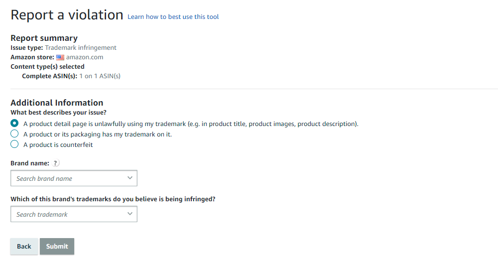Click the 'A product is counterfeit' label text
This screenshot has height=265, width=498.
coord(58,145)
